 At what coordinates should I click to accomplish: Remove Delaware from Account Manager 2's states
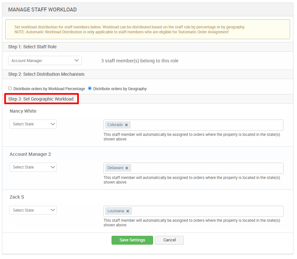(x=127, y=168)
